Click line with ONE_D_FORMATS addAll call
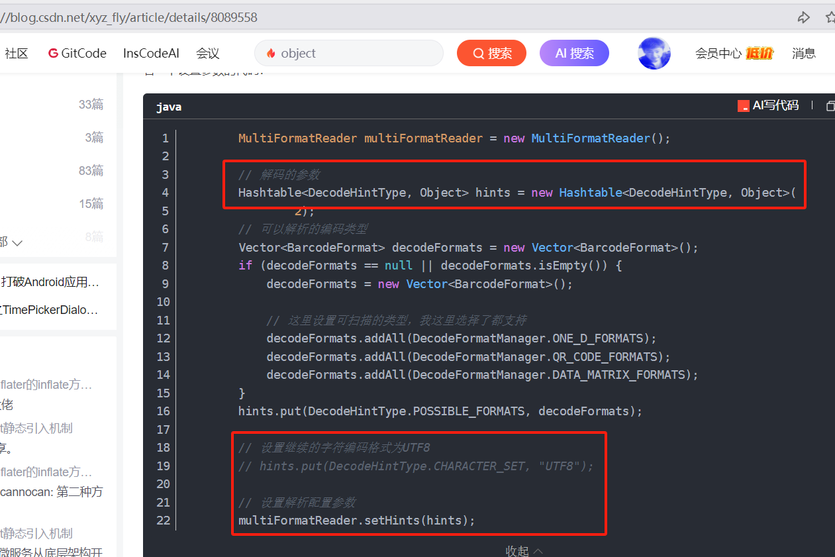The width and height of the screenshot is (835, 557). point(462,338)
